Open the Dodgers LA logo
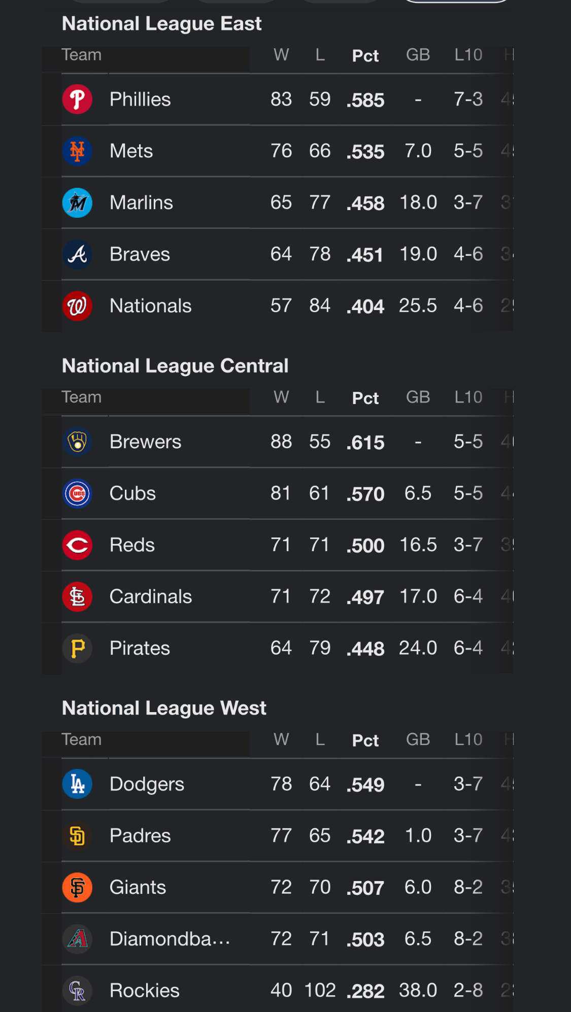This screenshot has height=1012, width=571. coord(77,784)
